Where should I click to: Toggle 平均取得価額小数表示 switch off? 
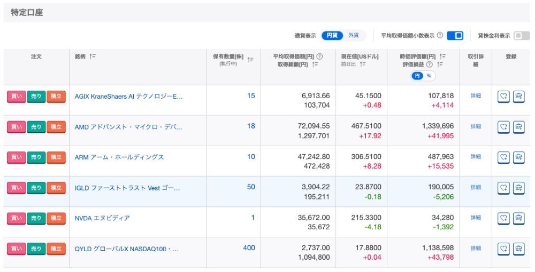click(455, 35)
